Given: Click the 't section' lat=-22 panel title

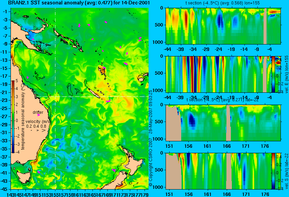Looking at the screenshot, I should 223,100.
